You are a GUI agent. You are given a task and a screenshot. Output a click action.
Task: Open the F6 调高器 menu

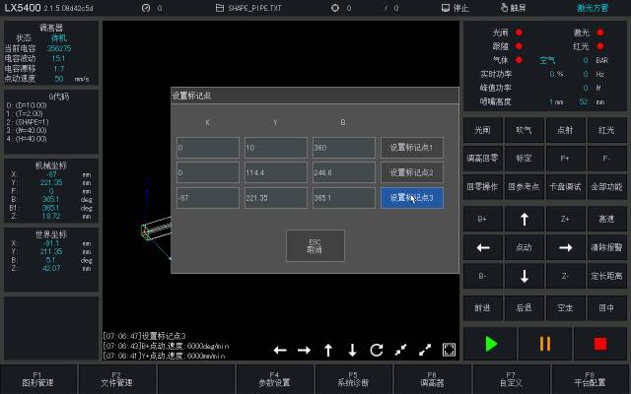432,379
